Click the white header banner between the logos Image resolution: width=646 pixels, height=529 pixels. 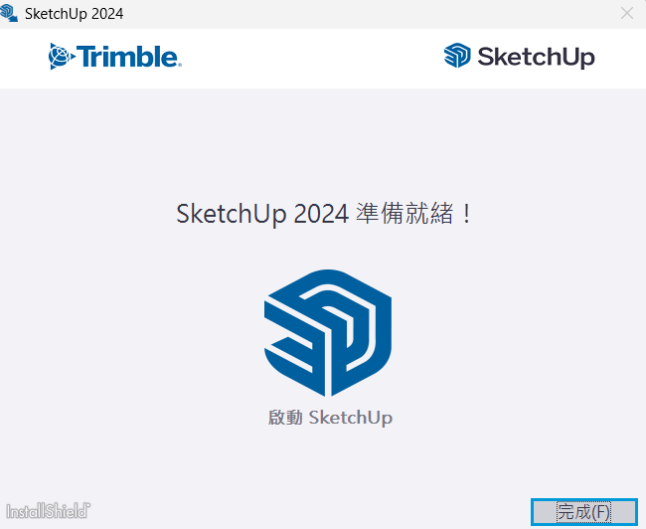[313, 58]
